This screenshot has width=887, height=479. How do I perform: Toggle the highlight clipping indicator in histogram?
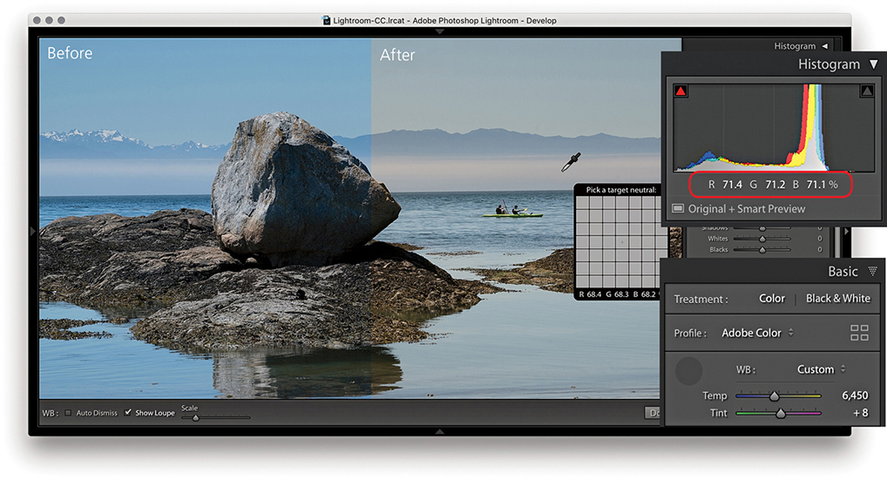pyautogui.click(x=867, y=91)
